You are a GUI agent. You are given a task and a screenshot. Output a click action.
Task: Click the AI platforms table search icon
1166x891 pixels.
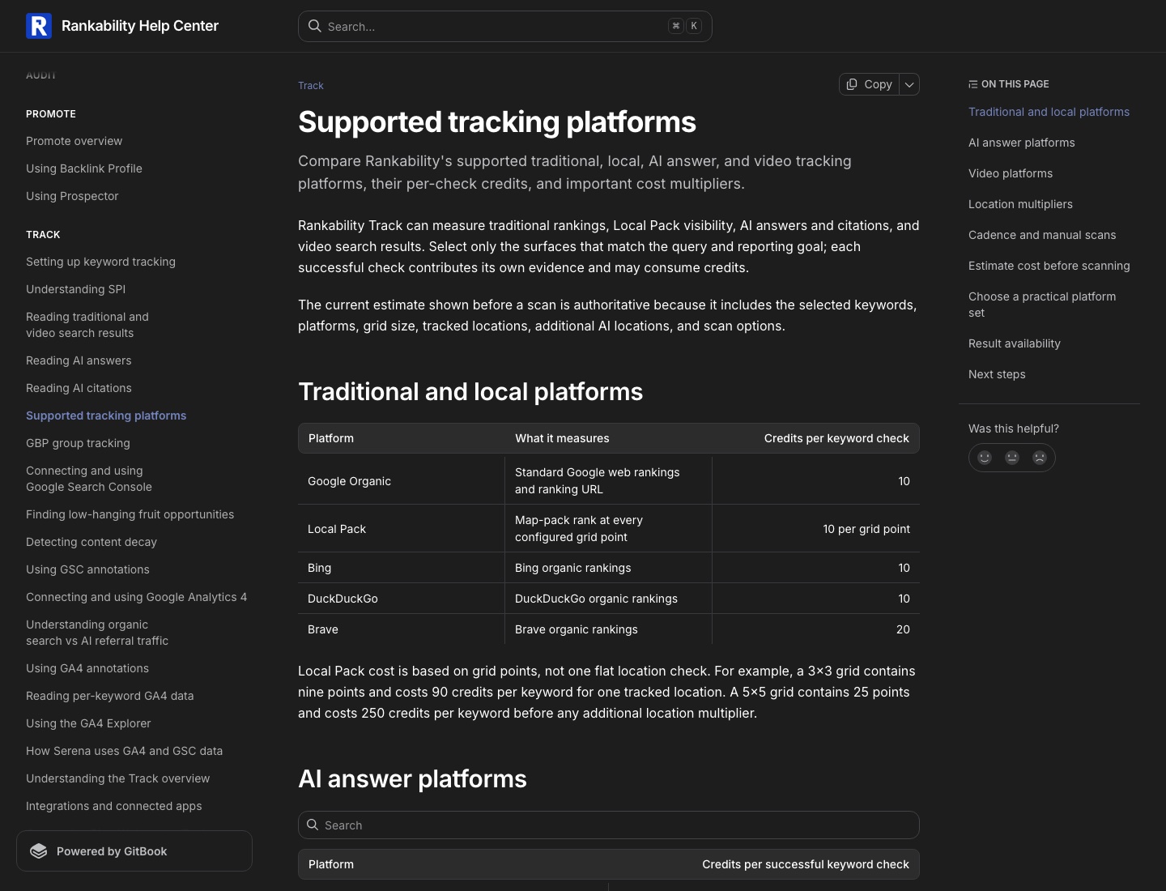313,825
